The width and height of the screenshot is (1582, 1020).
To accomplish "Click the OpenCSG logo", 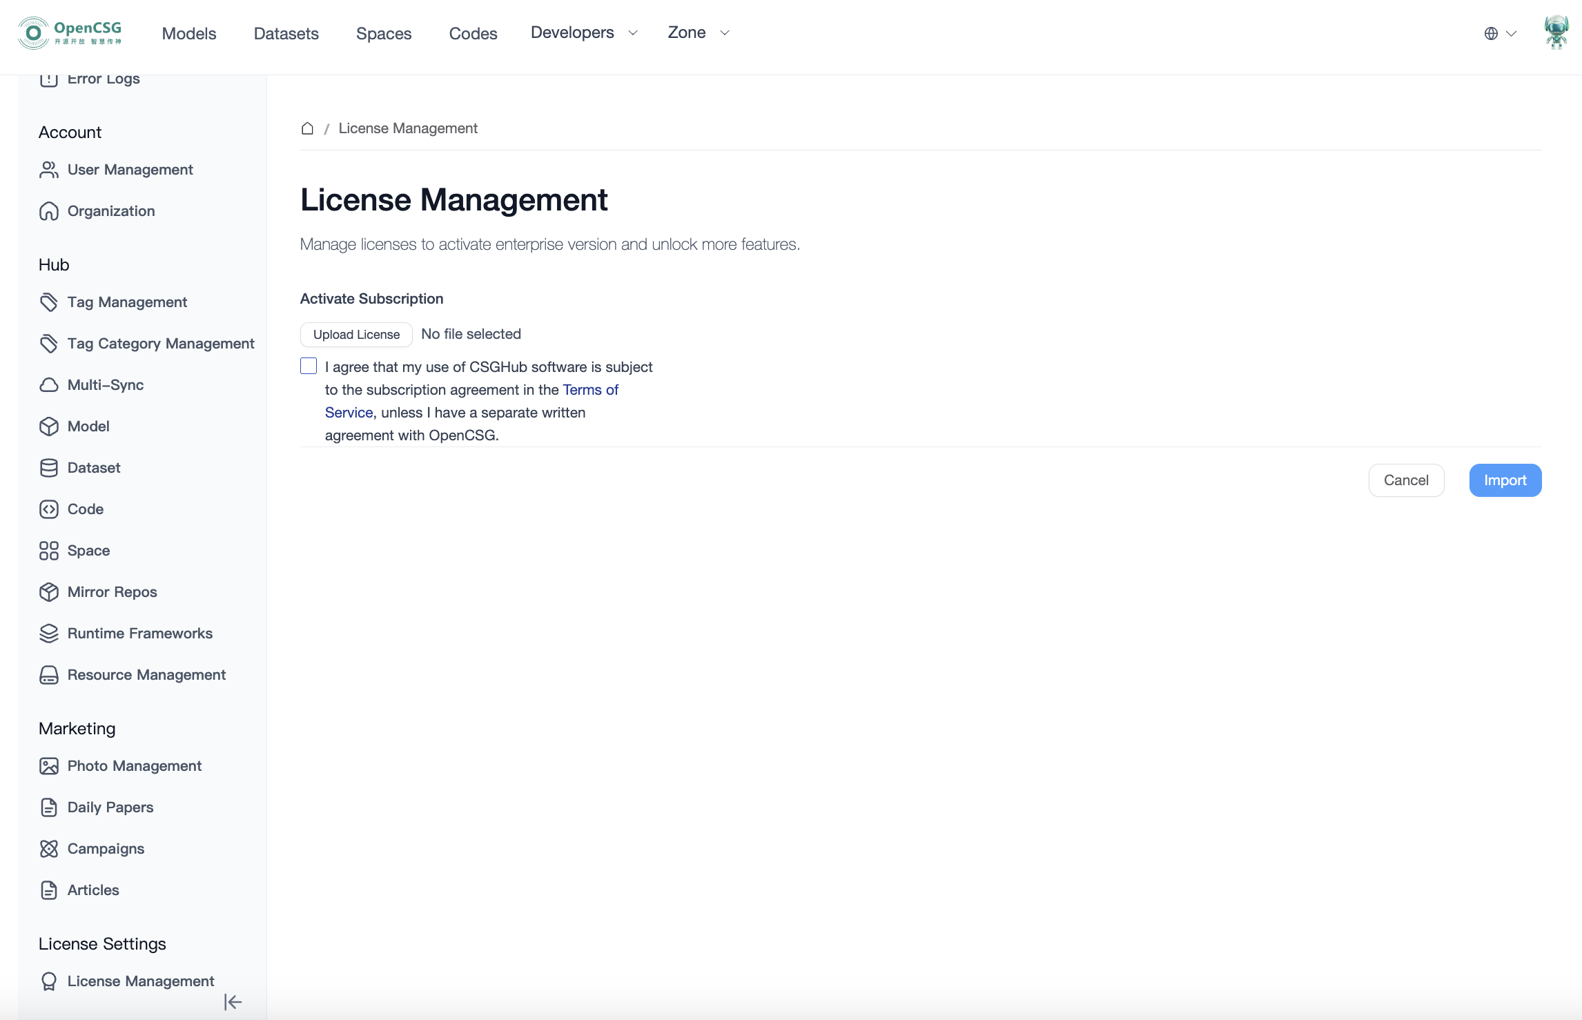I will coord(70,32).
